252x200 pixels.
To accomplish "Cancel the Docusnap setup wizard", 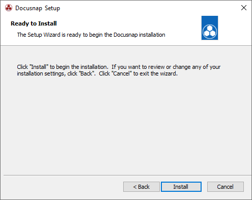I will pyautogui.click(x=226, y=187).
